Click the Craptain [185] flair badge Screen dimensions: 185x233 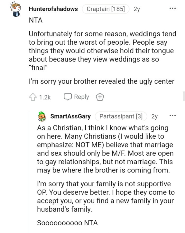click(x=106, y=9)
